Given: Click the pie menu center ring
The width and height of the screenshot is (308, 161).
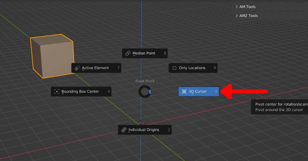Looking at the screenshot, I should point(145,92).
